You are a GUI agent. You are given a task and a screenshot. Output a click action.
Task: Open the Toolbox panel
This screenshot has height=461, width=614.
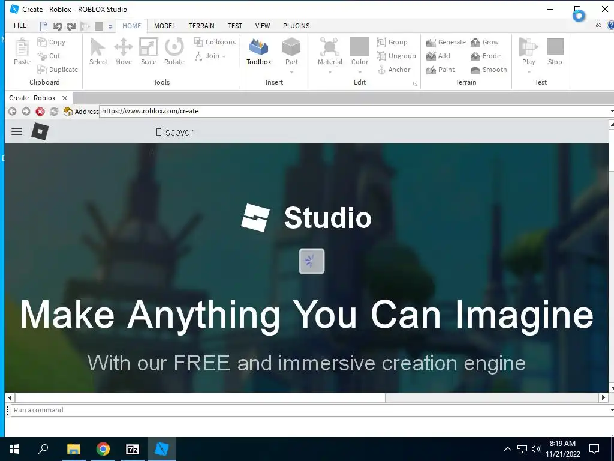(259, 52)
